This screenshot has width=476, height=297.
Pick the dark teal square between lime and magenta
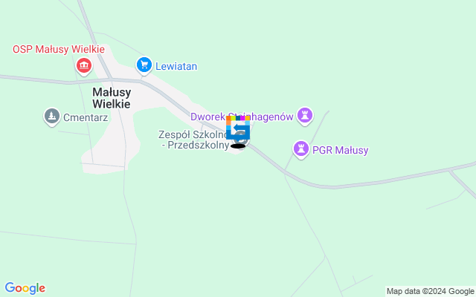pos(238,118)
